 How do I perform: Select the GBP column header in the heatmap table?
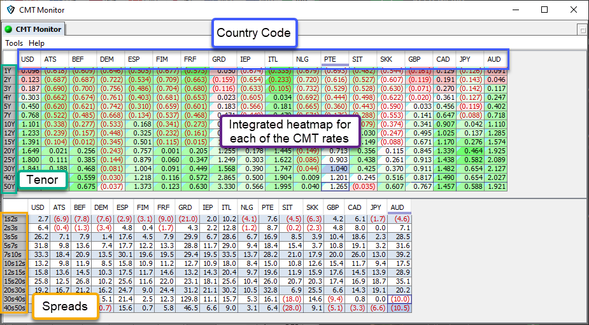[418, 59]
